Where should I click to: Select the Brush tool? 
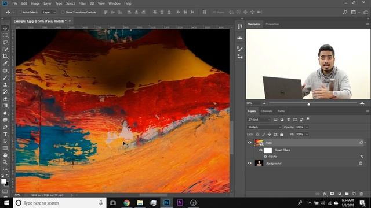click(x=5, y=77)
